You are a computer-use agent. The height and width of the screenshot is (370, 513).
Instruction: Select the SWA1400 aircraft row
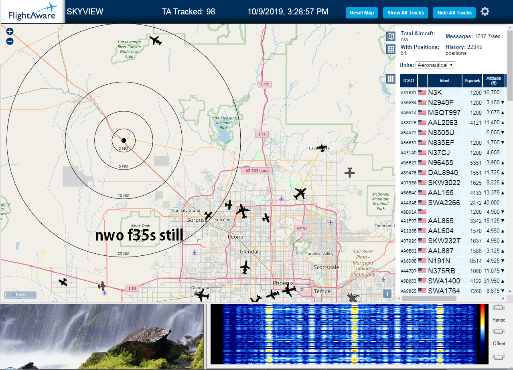(453, 281)
